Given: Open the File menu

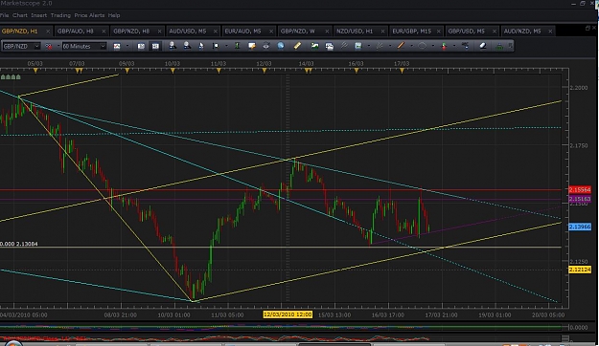Looking at the screenshot, I should pyautogui.click(x=4, y=15).
